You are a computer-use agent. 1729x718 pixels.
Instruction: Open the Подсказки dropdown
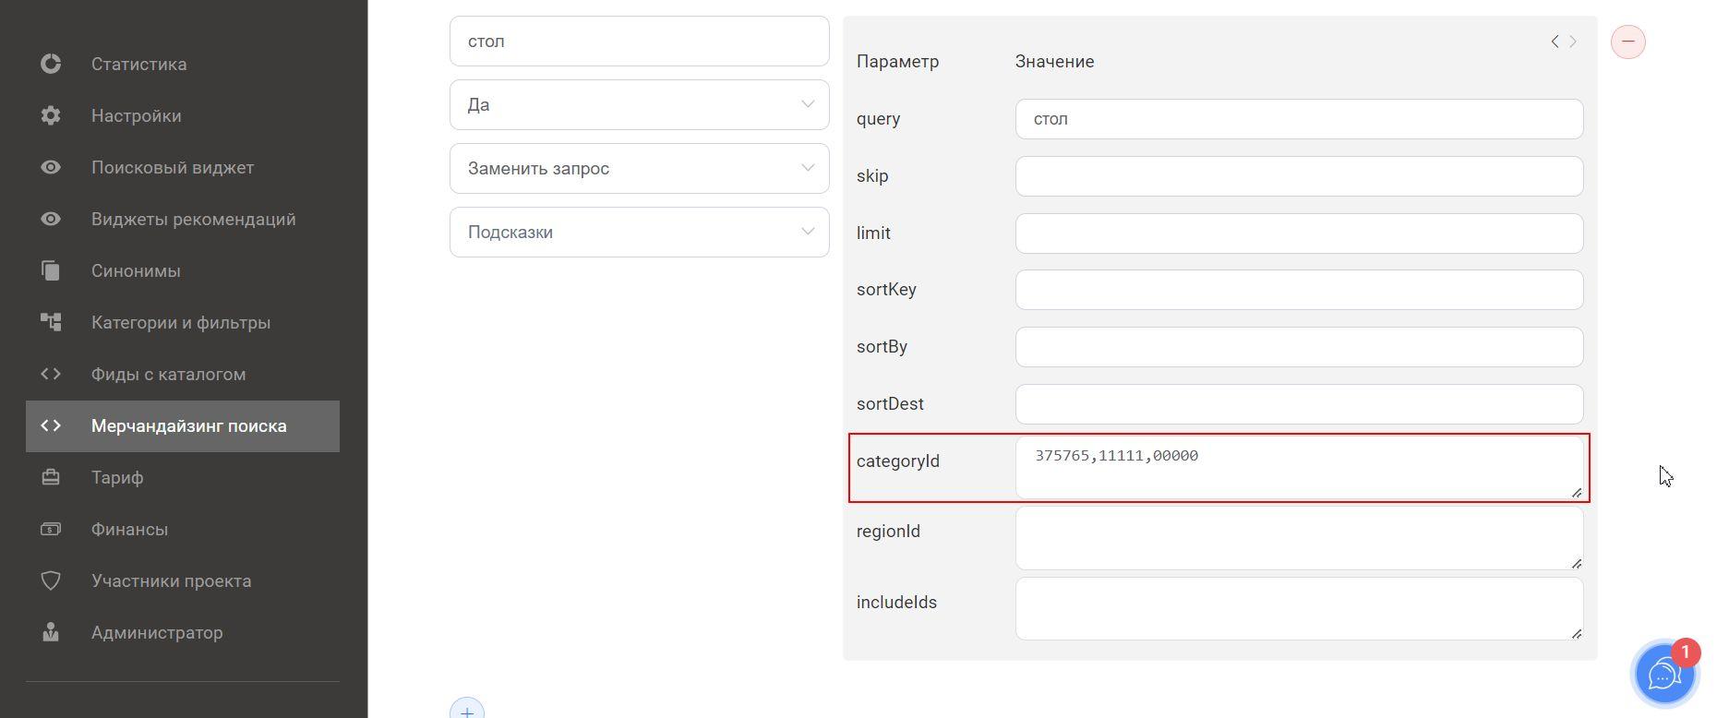coord(639,232)
